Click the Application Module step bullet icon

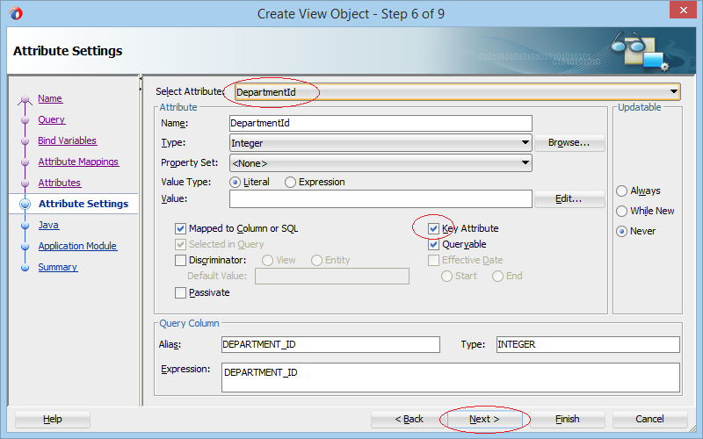tap(25, 247)
